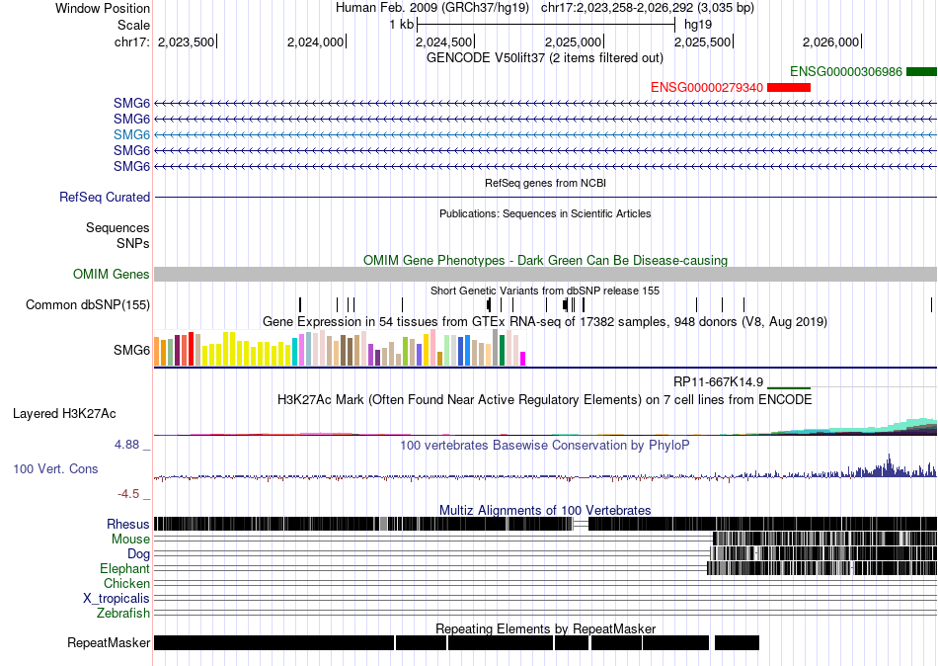938x666 pixels.
Task: Click the Rhesus alignment label
Action: pos(128,524)
